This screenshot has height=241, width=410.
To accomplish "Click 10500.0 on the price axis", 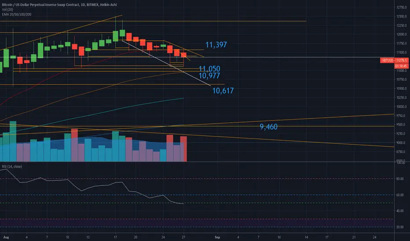I will (401, 89).
